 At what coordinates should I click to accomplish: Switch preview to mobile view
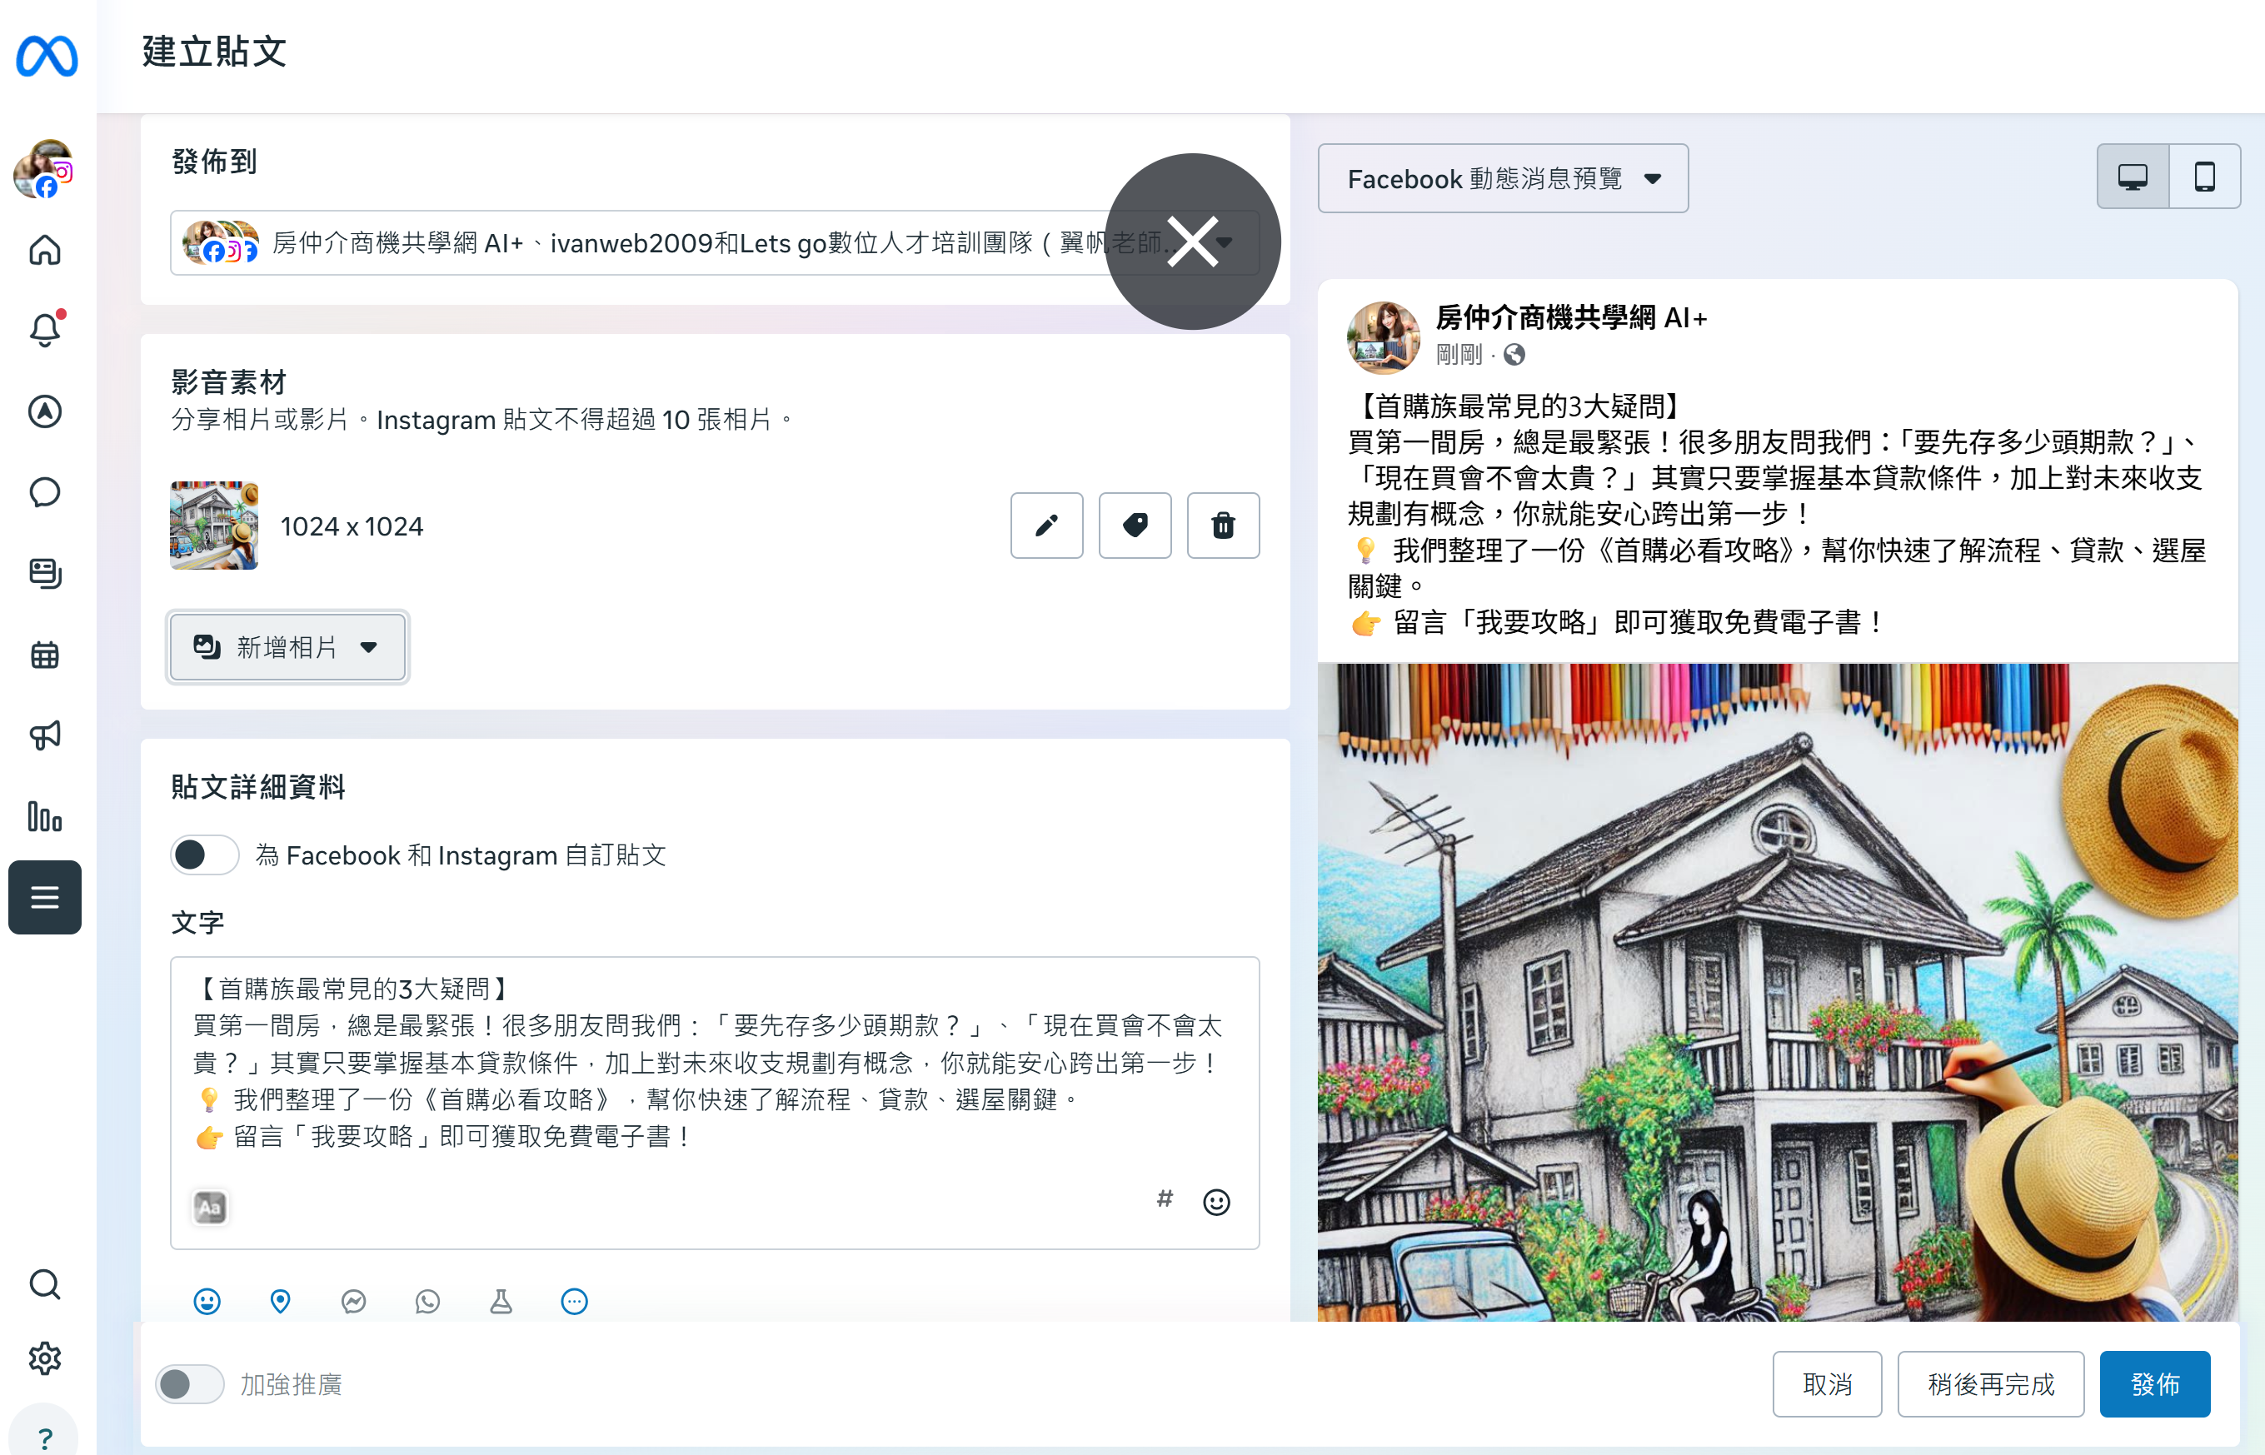coord(2203,177)
